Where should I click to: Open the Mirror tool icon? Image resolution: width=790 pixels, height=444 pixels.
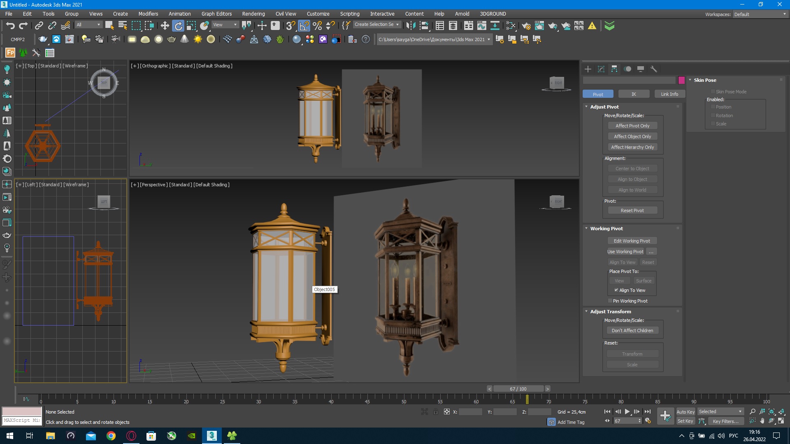pos(410,26)
